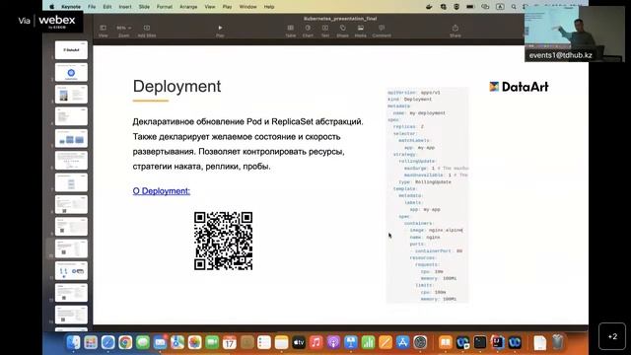Image resolution: width=631 pixels, height=355 pixels.
Task: Open Safari from the Dock
Action: click(x=107, y=342)
